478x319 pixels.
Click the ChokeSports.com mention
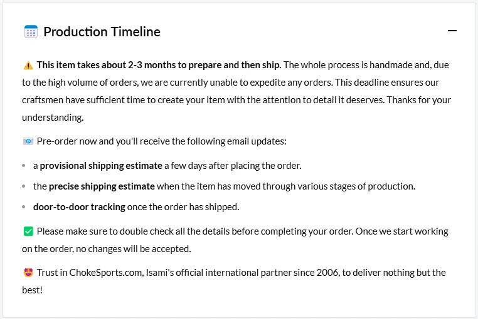tap(105, 273)
